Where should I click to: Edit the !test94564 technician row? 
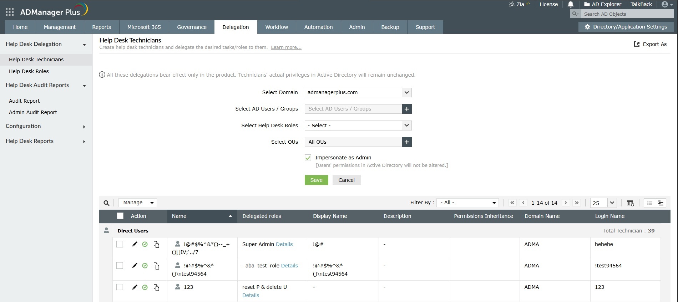coord(135,266)
